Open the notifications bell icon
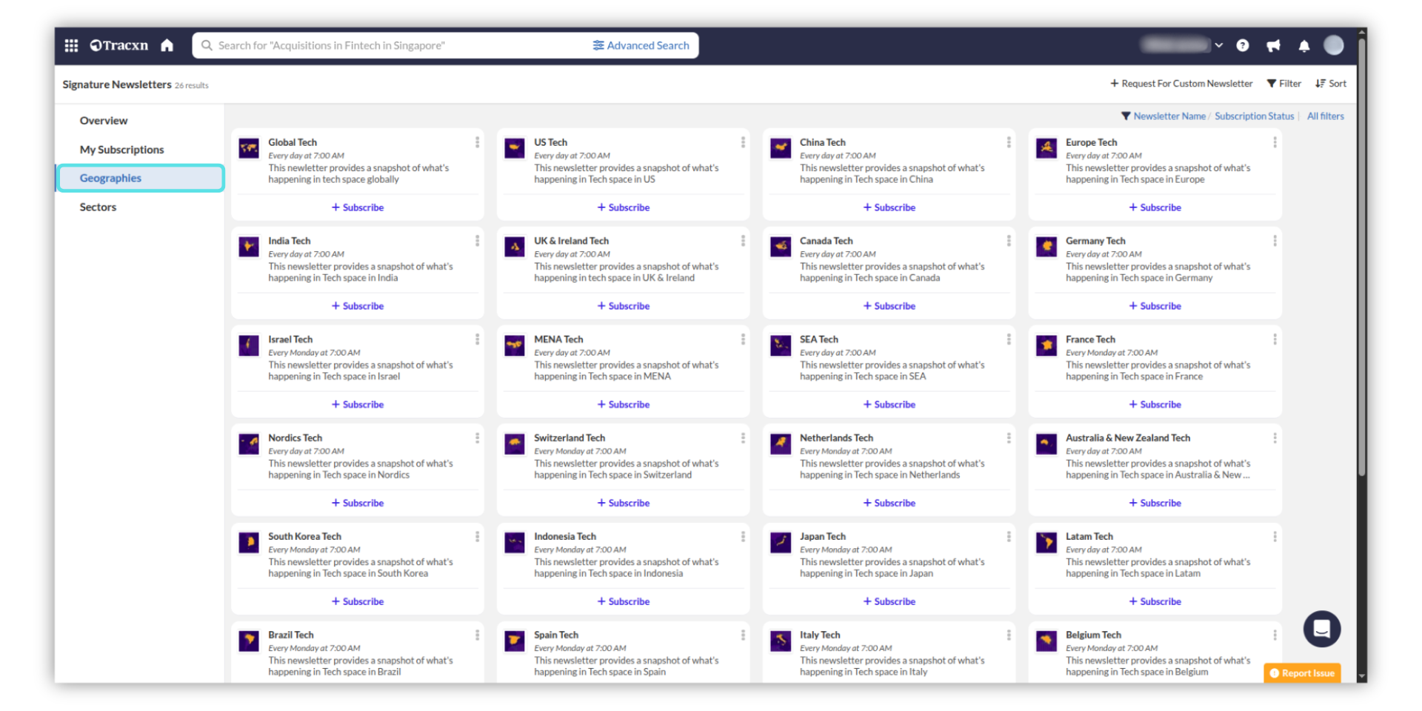1422x711 pixels. pos(1303,46)
